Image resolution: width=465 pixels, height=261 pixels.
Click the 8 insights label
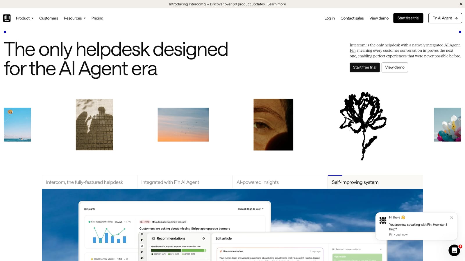point(90,209)
